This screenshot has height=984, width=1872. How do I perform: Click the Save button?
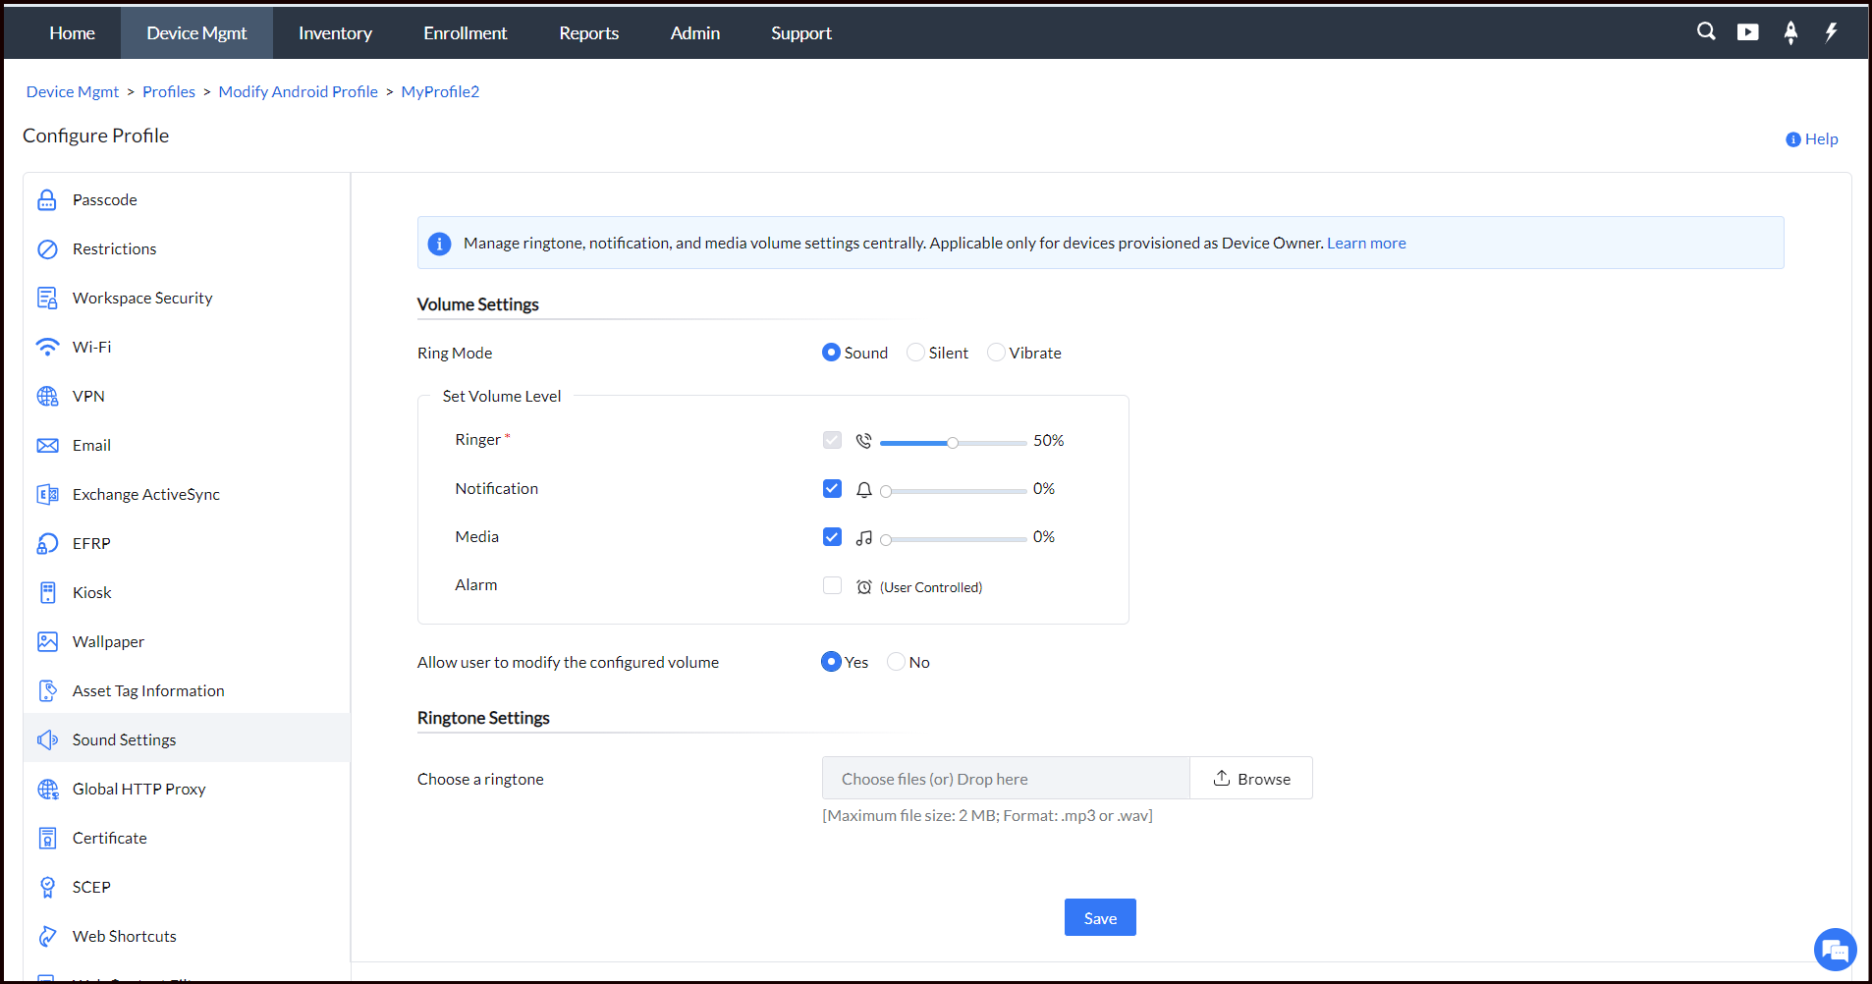[1100, 918]
